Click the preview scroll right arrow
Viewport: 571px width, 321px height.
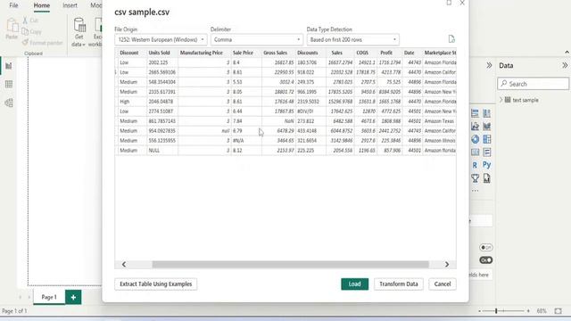click(447, 264)
